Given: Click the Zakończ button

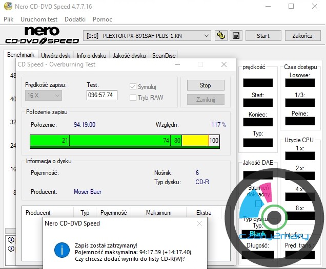Looking at the screenshot, I should click(302, 36).
